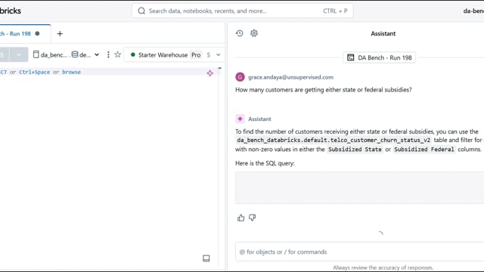Click the sparkle Assistant icon in editor

click(x=210, y=73)
